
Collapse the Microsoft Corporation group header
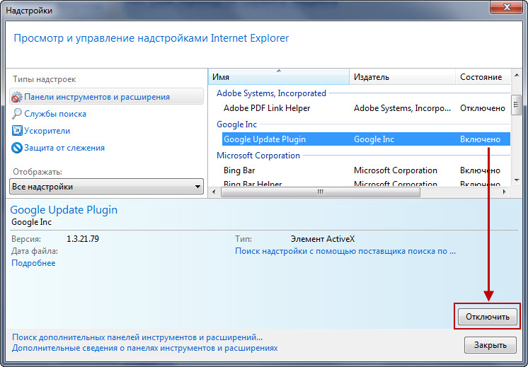pyautogui.click(x=258, y=156)
